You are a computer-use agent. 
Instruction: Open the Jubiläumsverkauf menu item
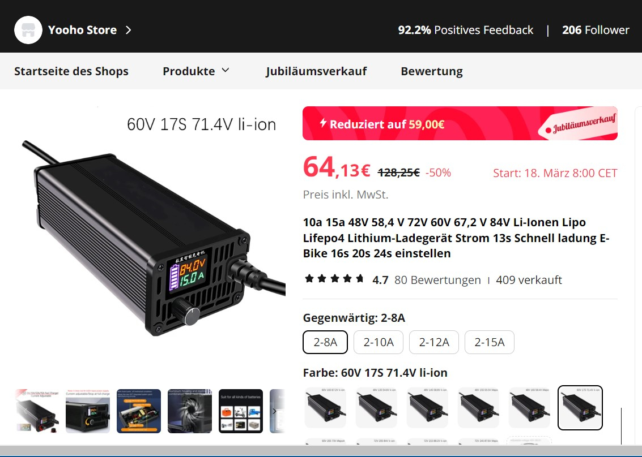pos(316,71)
